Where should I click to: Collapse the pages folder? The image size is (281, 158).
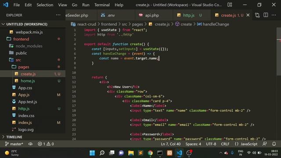coord(23,67)
